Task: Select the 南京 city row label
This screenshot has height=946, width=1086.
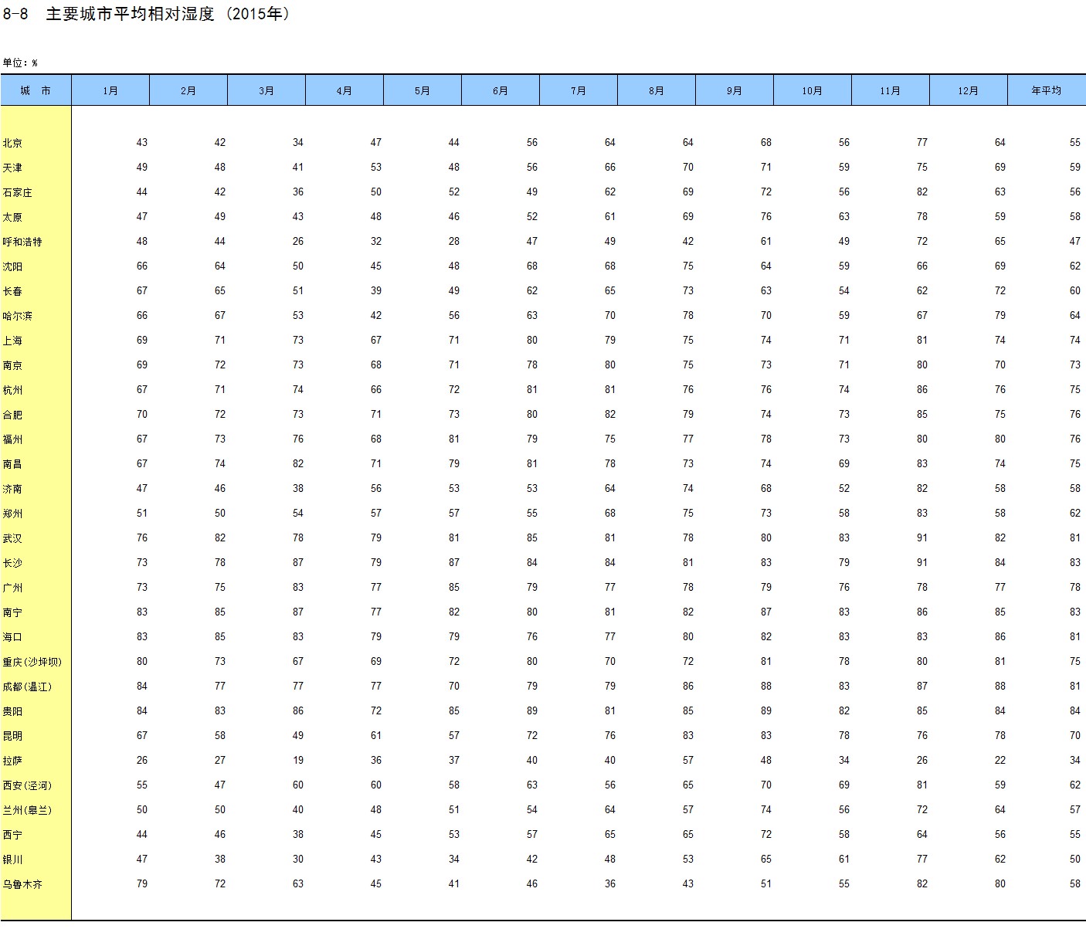Action: pos(12,365)
